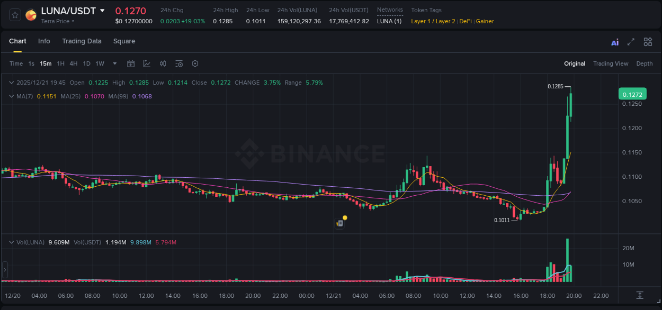Open the Go-to-date calendar icon

131,63
